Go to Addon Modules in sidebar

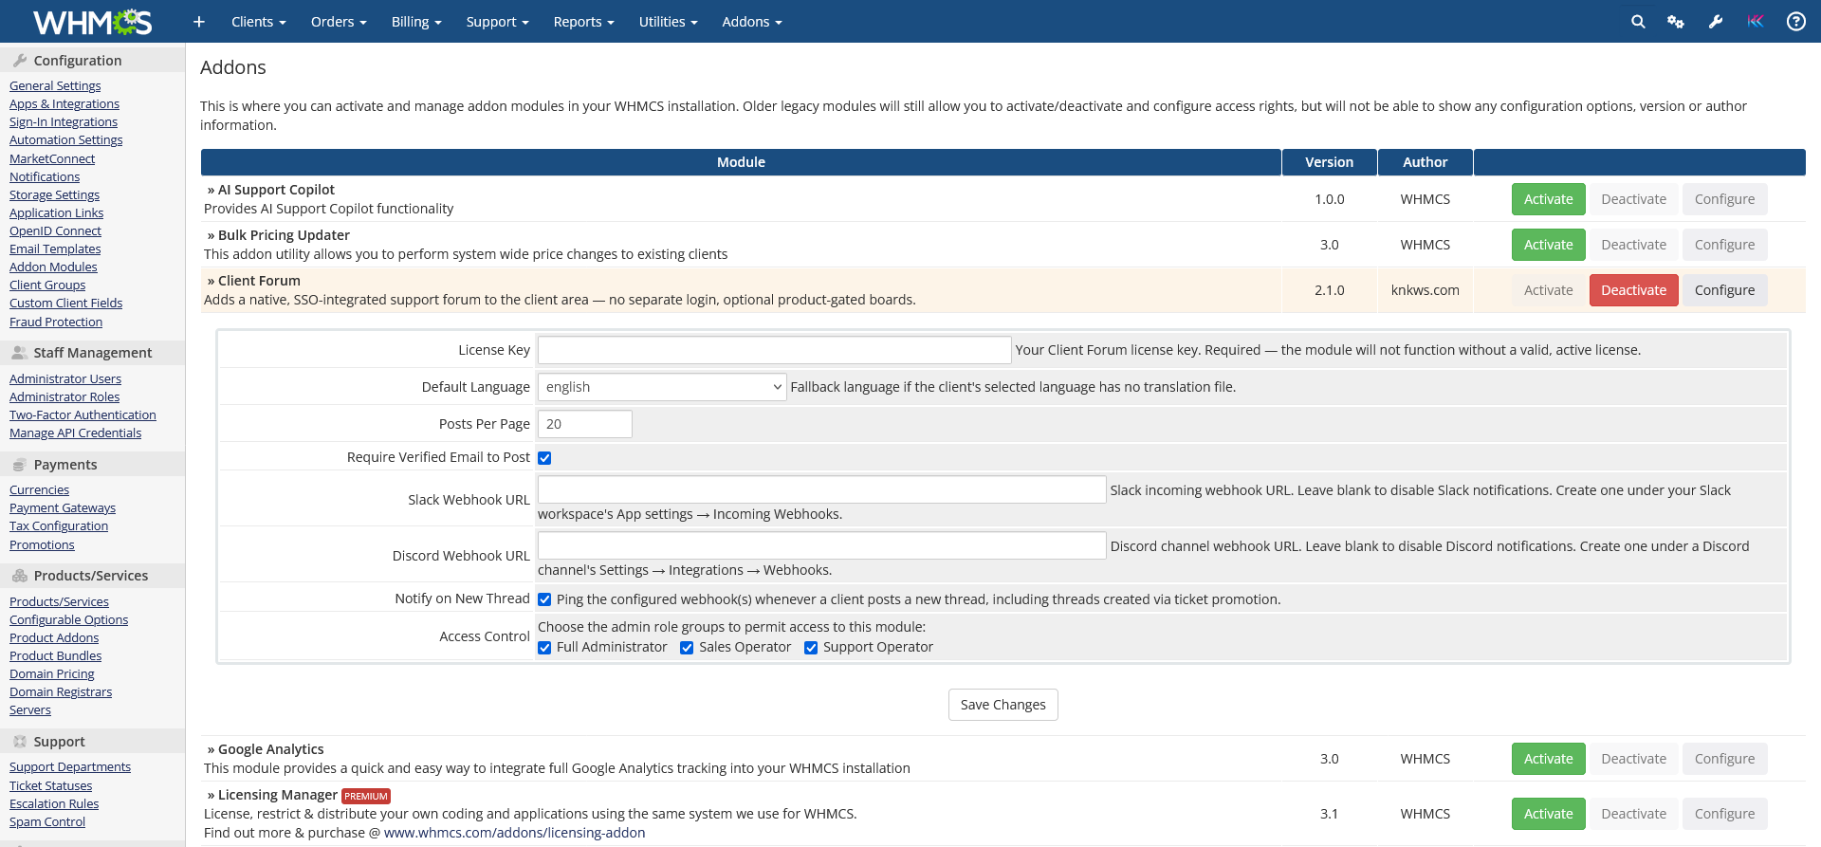coord(53,267)
